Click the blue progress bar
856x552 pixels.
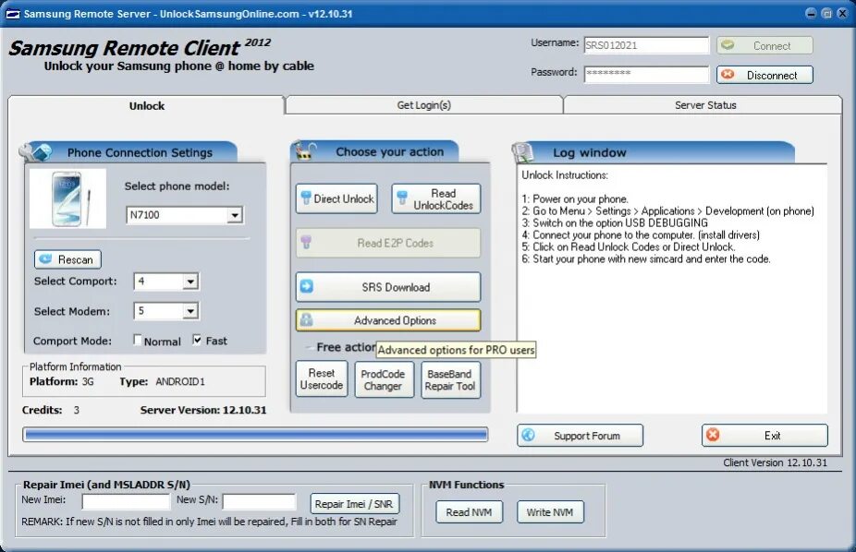255,434
